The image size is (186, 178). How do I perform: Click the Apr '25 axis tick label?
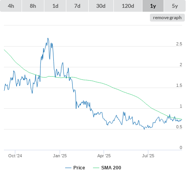104,156
